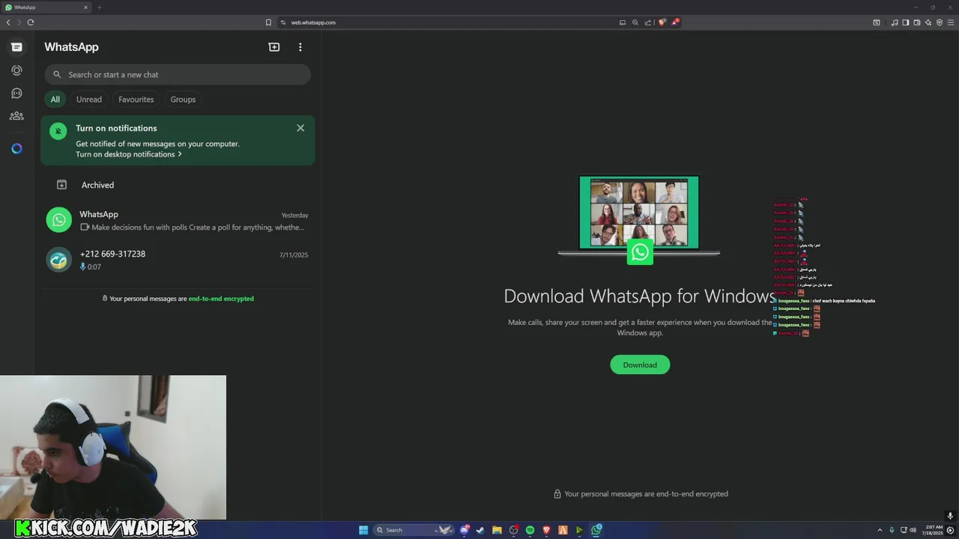
Task: Select the Unread chat filter
Action: [89, 100]
